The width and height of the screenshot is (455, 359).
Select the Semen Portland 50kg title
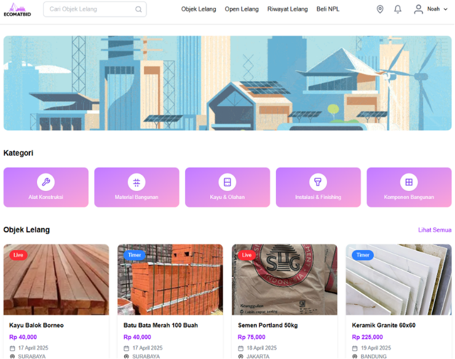point(267,325)
